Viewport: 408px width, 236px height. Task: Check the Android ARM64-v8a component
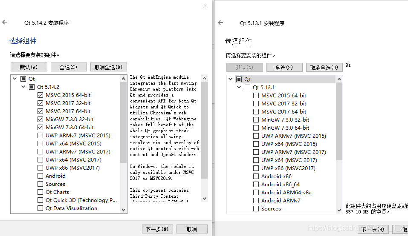click(x=256, y=192)
